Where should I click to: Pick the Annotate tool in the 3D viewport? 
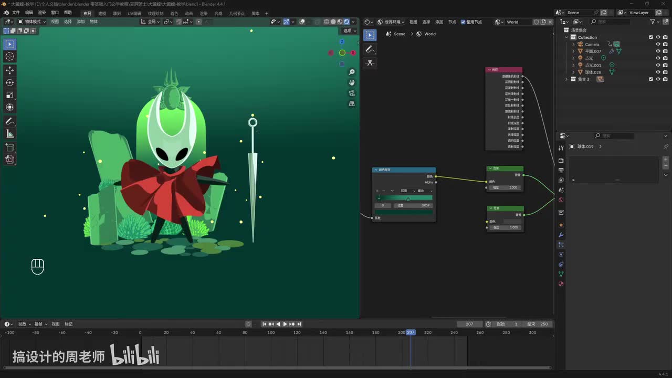click(x=10, y=121)
